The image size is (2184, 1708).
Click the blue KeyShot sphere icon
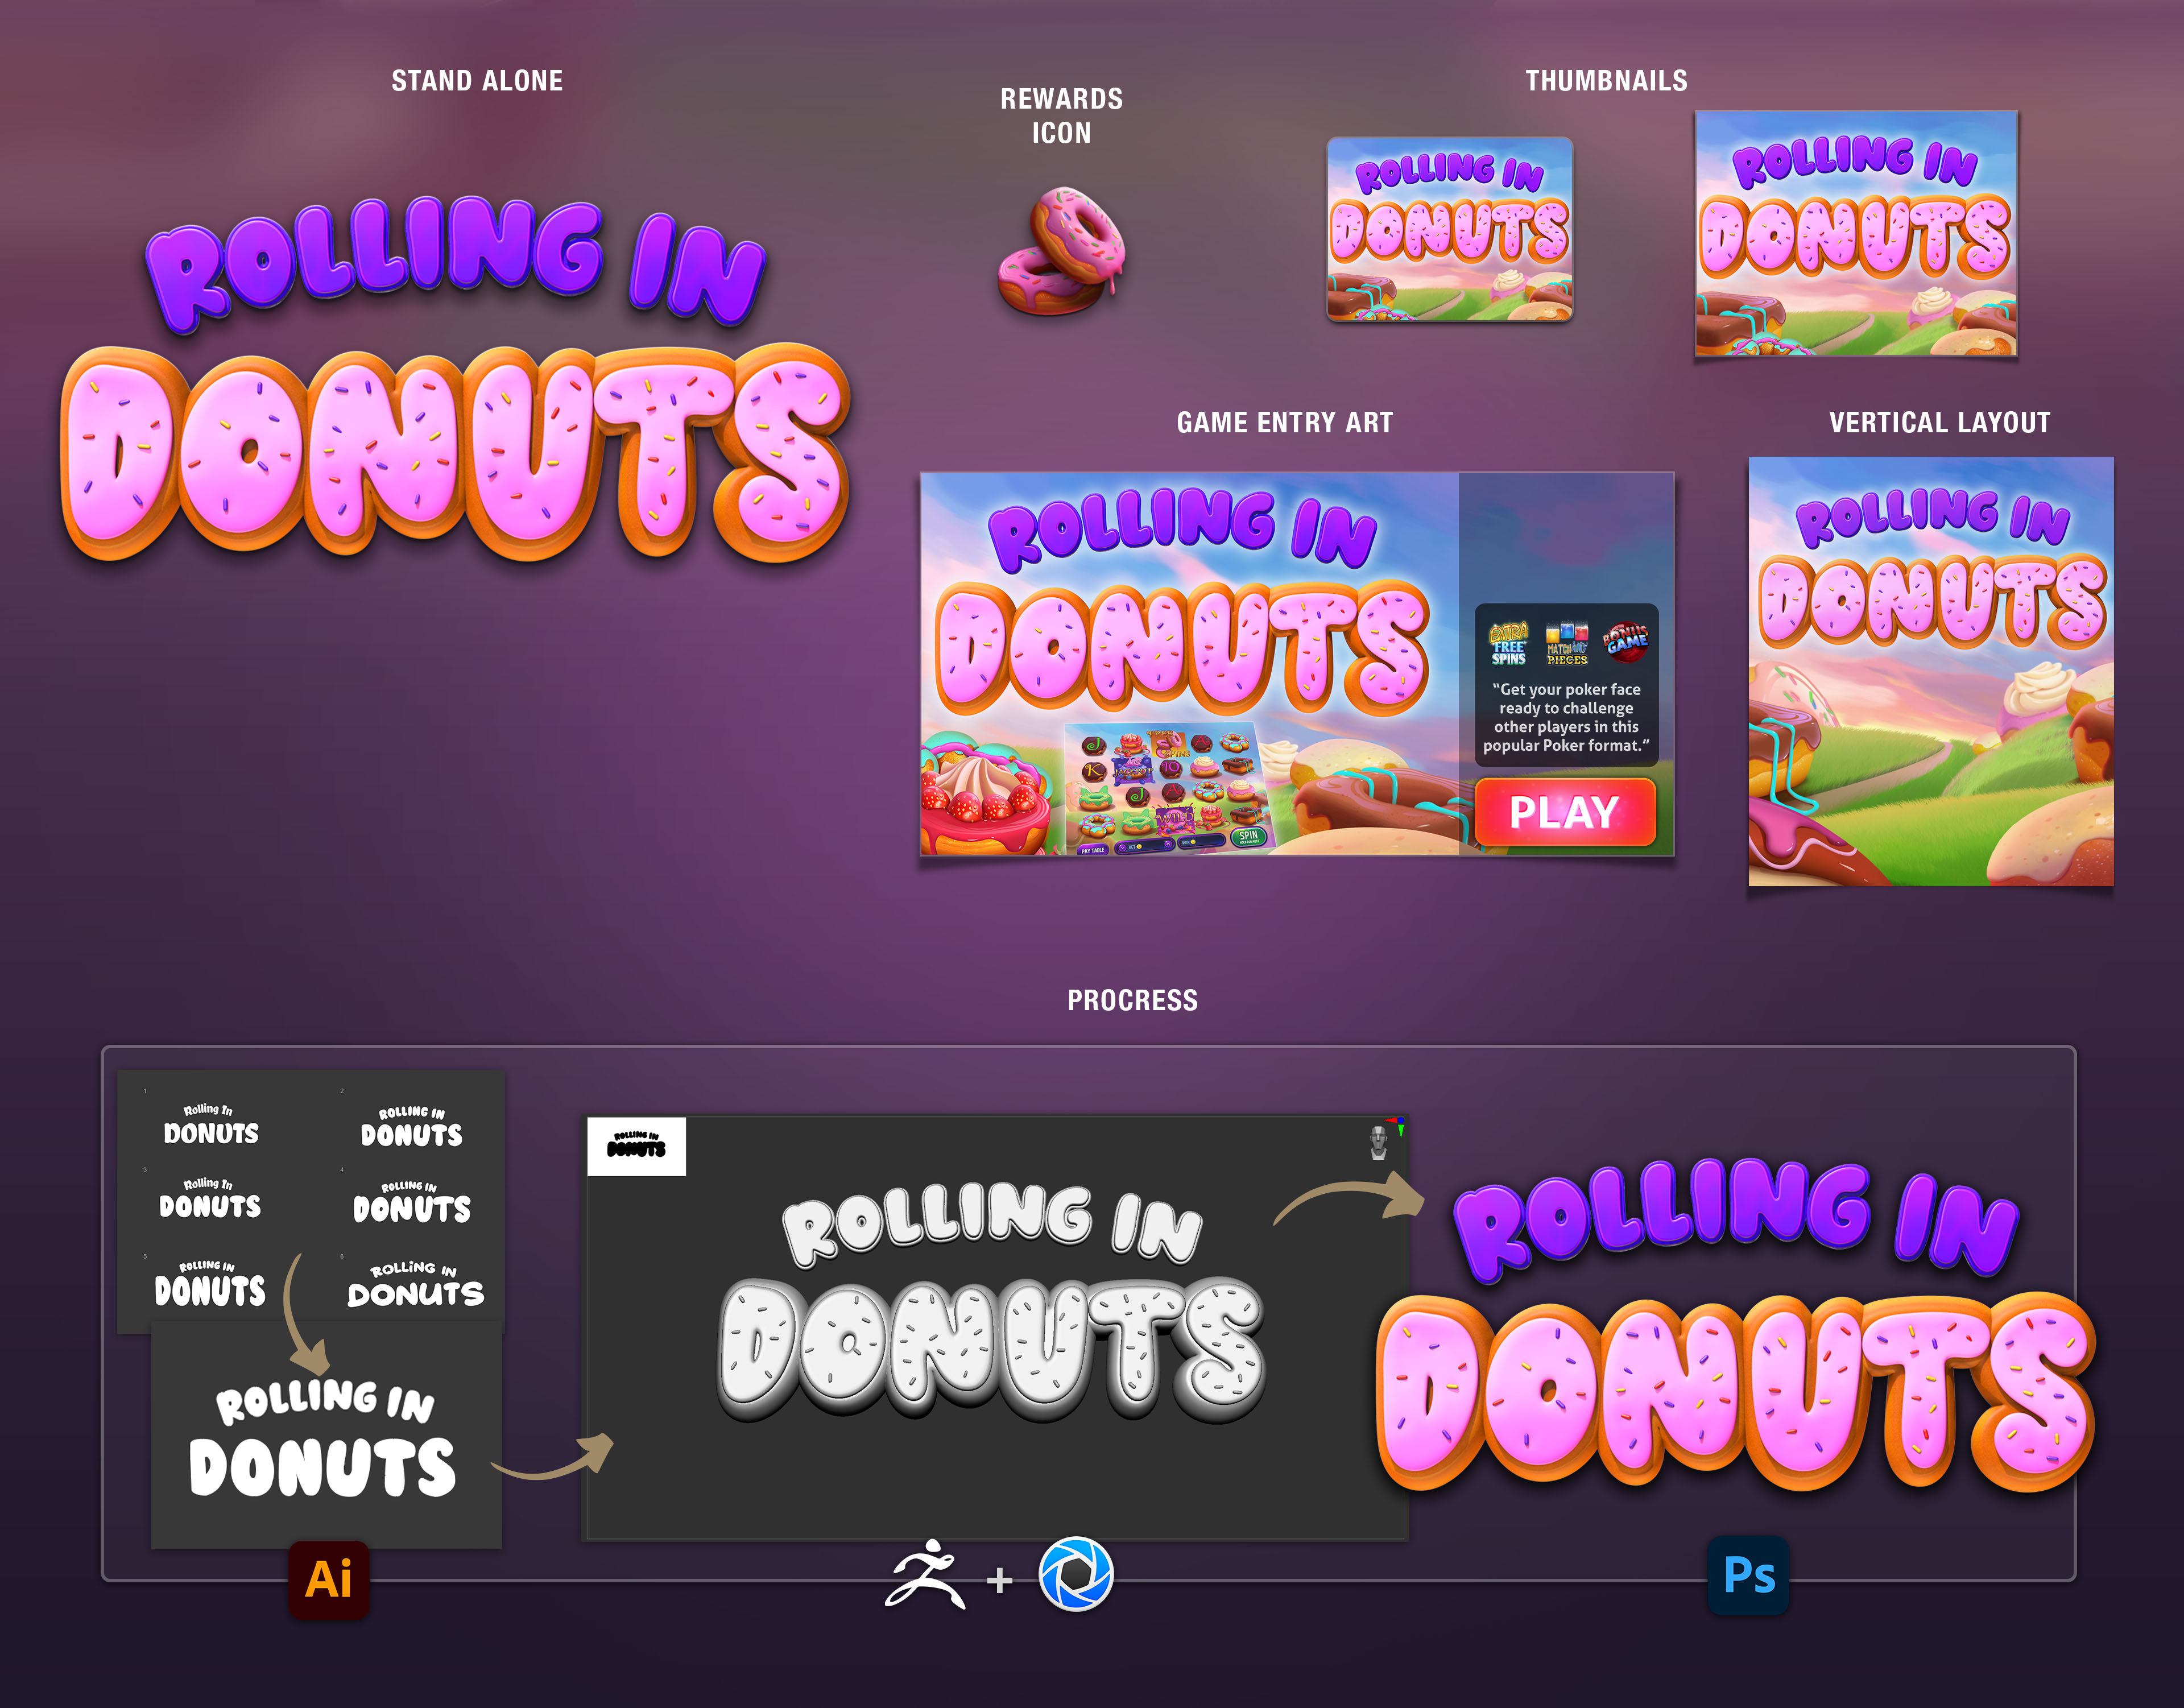[1076, 1574]
